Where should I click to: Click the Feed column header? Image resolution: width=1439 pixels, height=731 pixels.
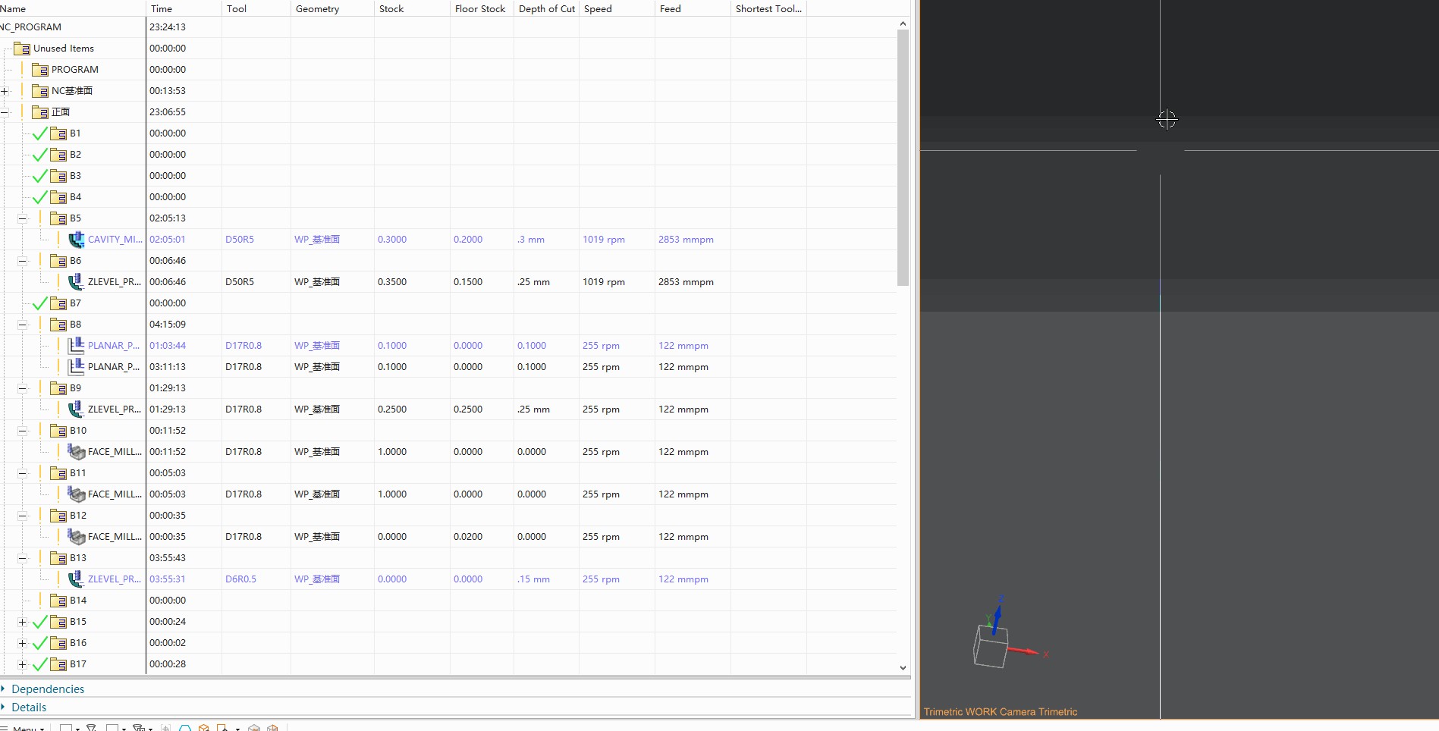coord(693,8)
